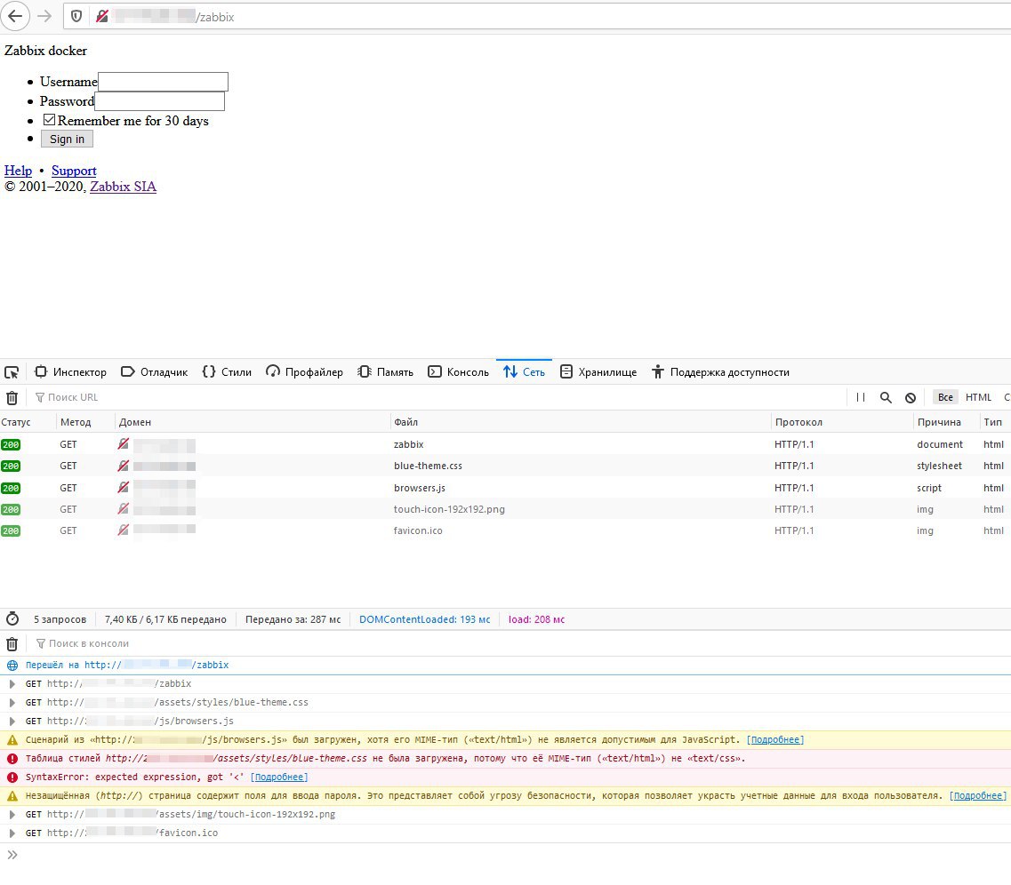This screenshot has height=885, width=1011.
Task: Click the load: 208 мс status
Action: tap(536, 619)
